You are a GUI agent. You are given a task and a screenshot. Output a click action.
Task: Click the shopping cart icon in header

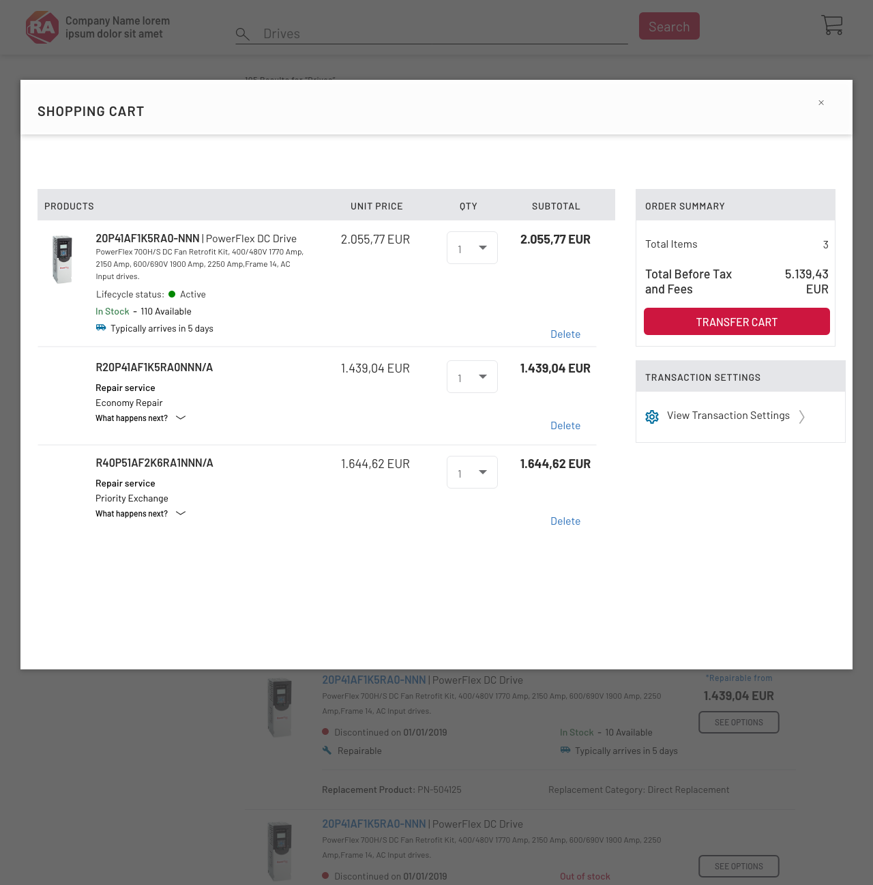[x=832, y=25]
